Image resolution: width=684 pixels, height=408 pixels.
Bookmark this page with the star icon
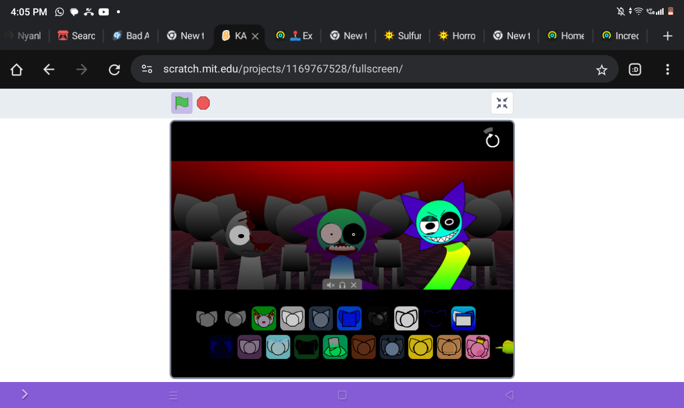[x=602, y=70]
